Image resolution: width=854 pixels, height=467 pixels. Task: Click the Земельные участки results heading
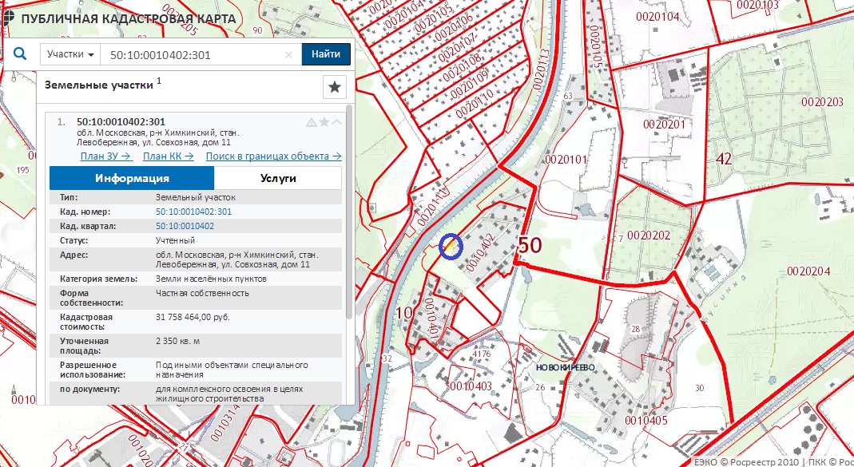click(98, 85)
